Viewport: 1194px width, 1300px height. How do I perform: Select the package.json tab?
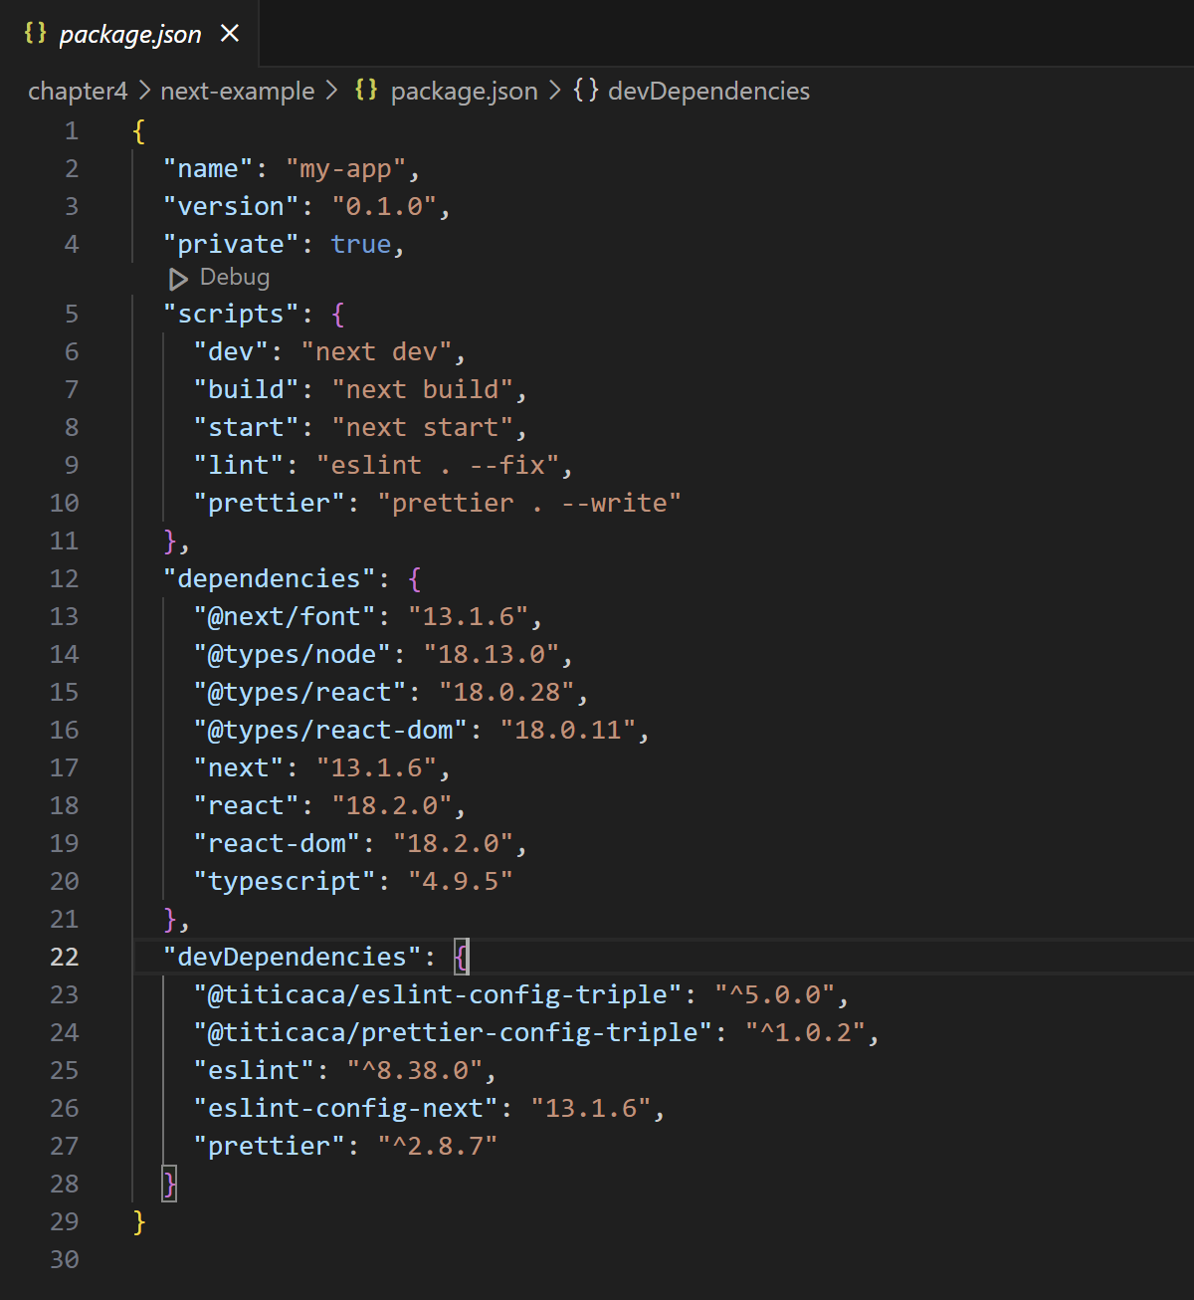(130, 34)
